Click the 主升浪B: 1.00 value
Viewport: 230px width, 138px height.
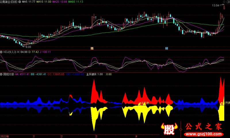pos(95,74)
